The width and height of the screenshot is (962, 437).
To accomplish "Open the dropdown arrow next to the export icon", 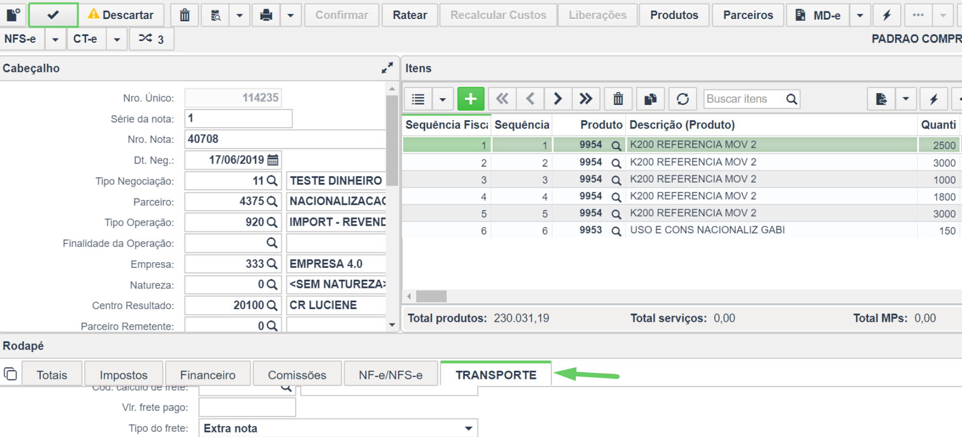I will click(x=906, y=99).
